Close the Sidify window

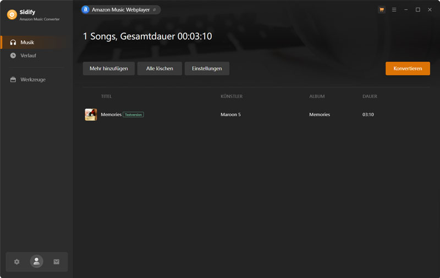pyautogui.click(x=430, y=9)
